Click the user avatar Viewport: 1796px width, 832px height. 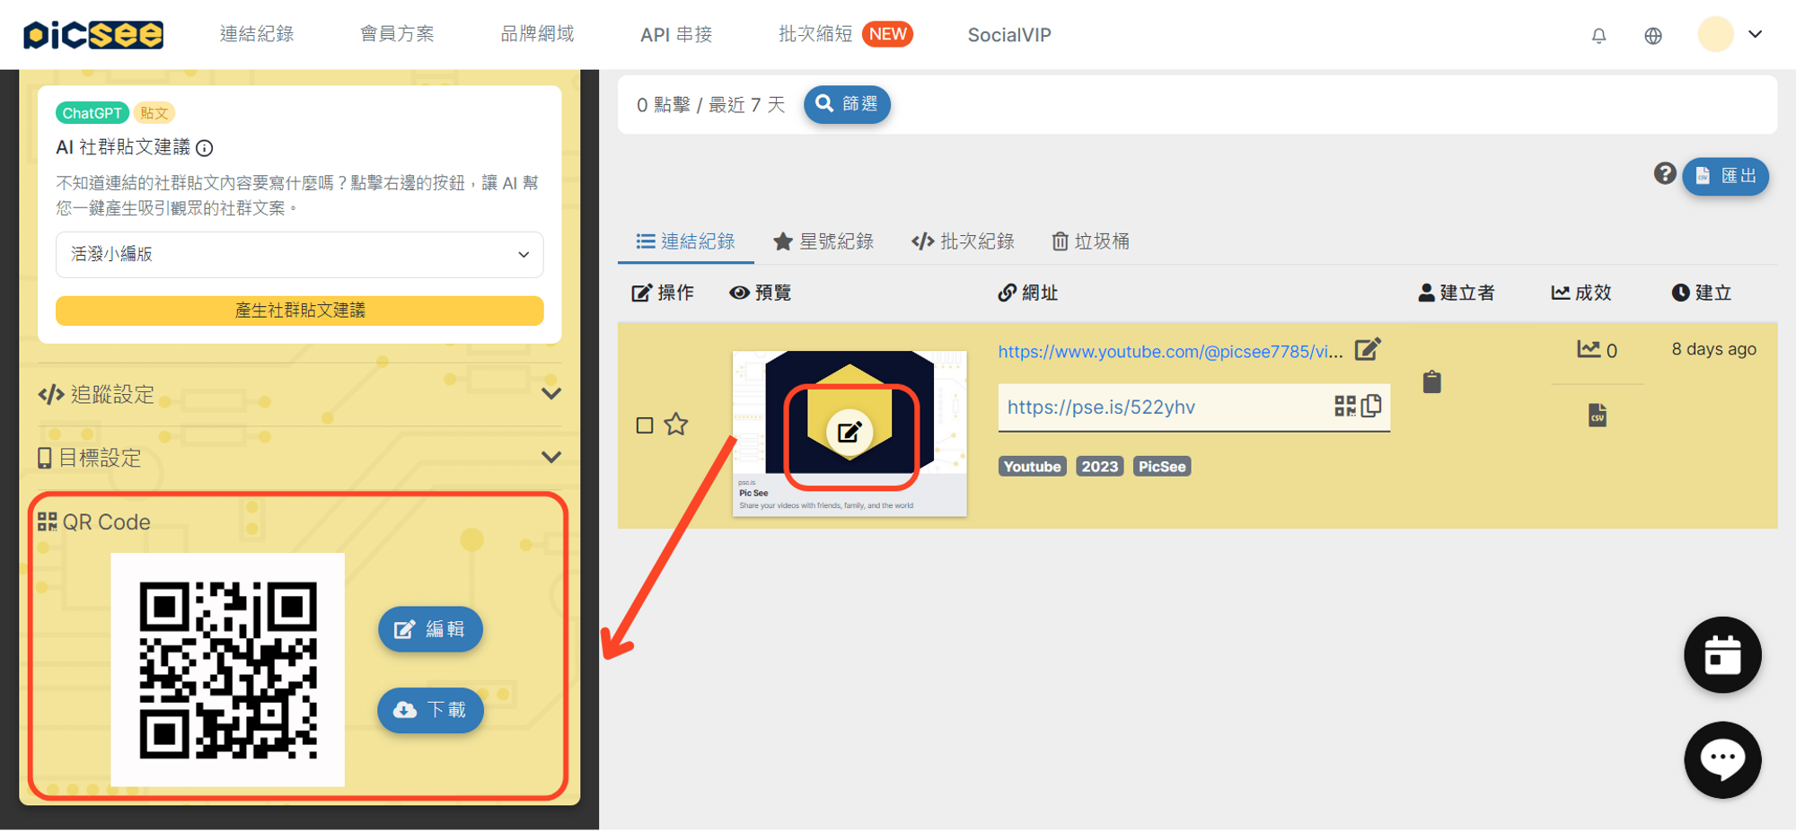point(1715,35)
